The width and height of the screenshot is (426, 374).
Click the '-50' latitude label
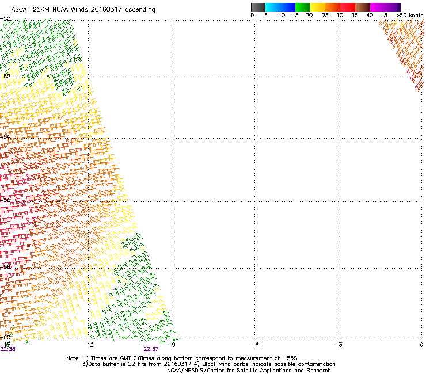coord(5,19)
